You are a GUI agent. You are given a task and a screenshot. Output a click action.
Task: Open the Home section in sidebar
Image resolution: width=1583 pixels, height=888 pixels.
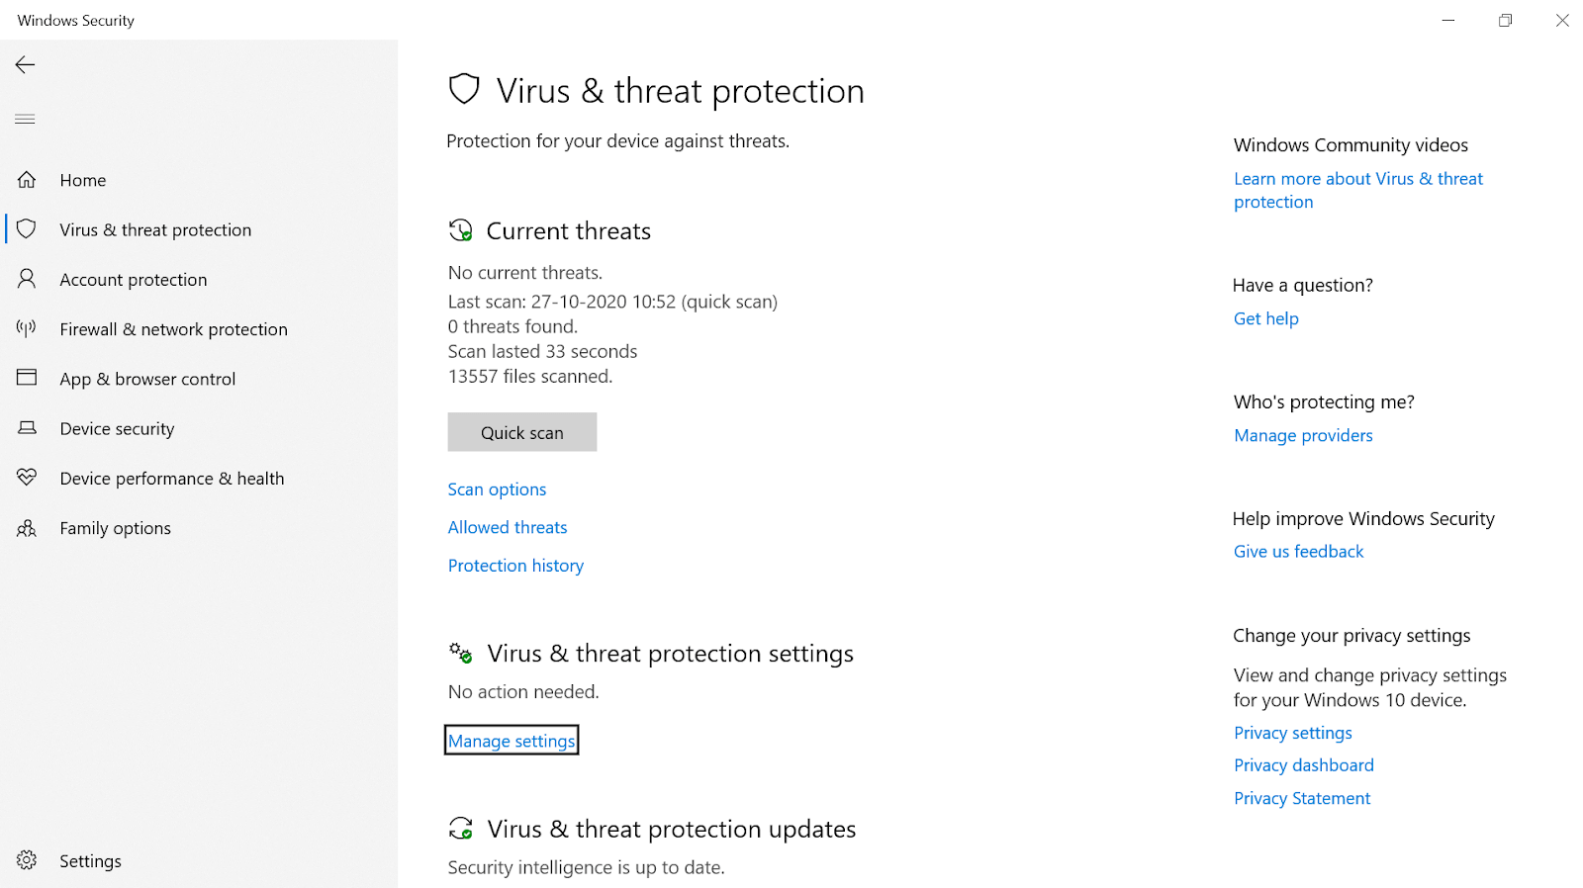[82, 179]
